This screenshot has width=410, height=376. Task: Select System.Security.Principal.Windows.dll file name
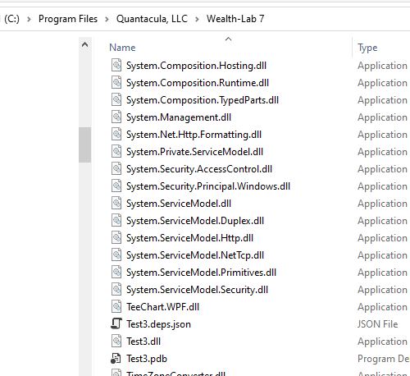(208, 186)
